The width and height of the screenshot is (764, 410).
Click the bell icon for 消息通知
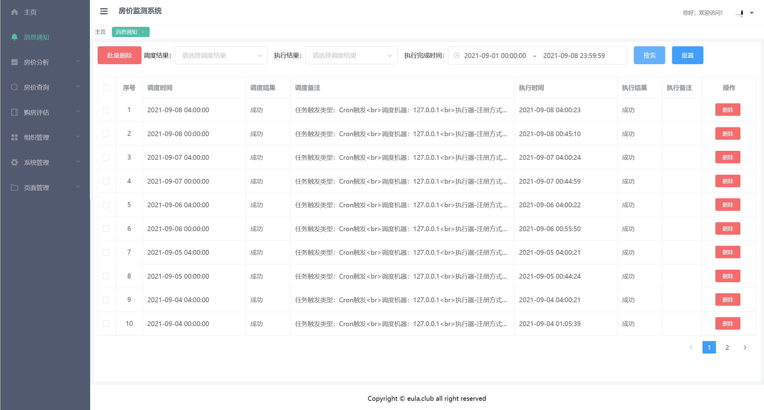click(14, 37)
